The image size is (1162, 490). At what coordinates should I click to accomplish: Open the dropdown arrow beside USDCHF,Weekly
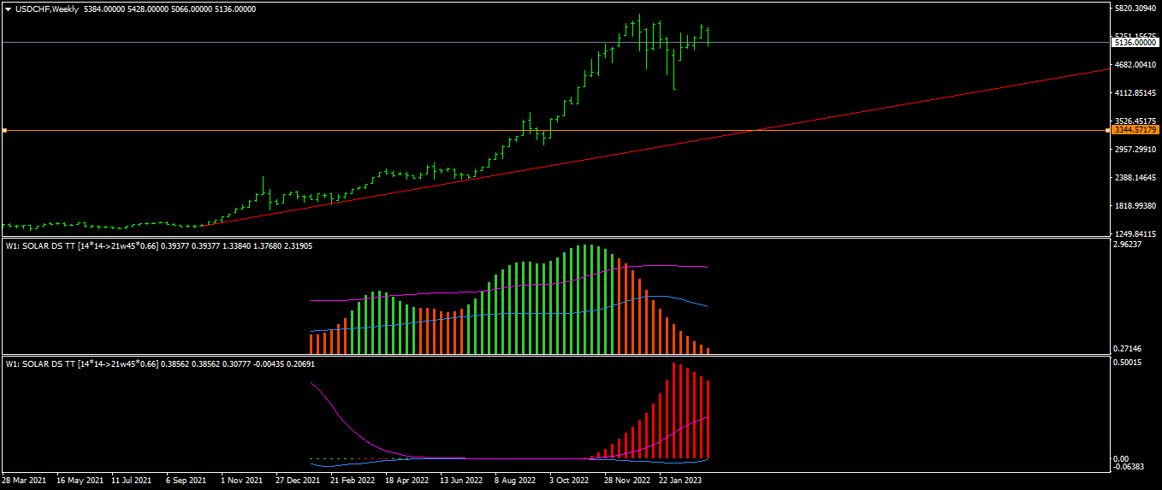pyautogui.click(x=9, y=9)
